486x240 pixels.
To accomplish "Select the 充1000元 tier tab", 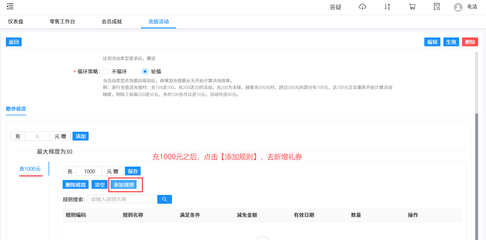I will click(30, 169).
